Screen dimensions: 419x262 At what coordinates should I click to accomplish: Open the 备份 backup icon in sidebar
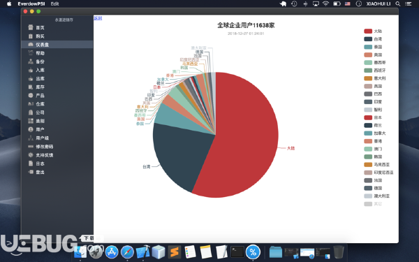click(x=31, y=61)
